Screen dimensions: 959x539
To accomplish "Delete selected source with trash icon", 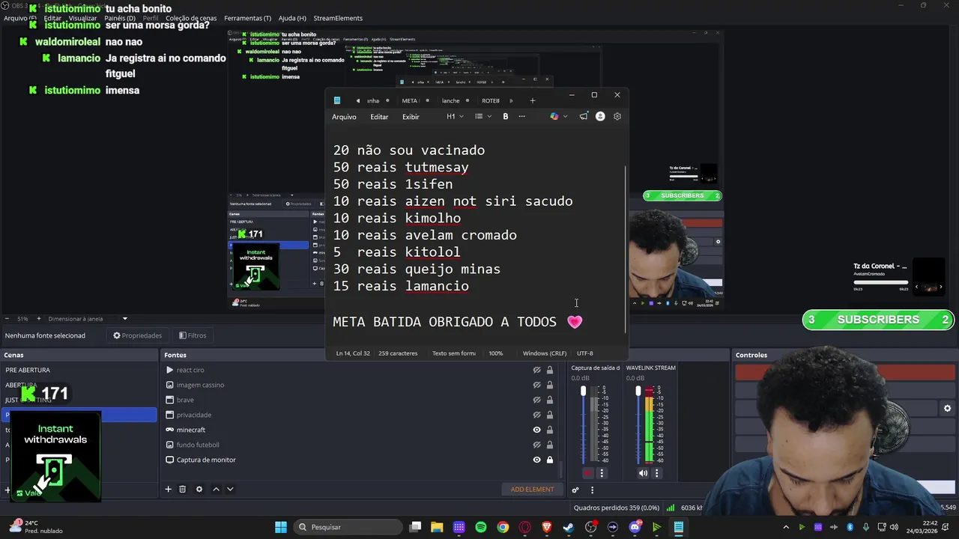I will 182,489.
